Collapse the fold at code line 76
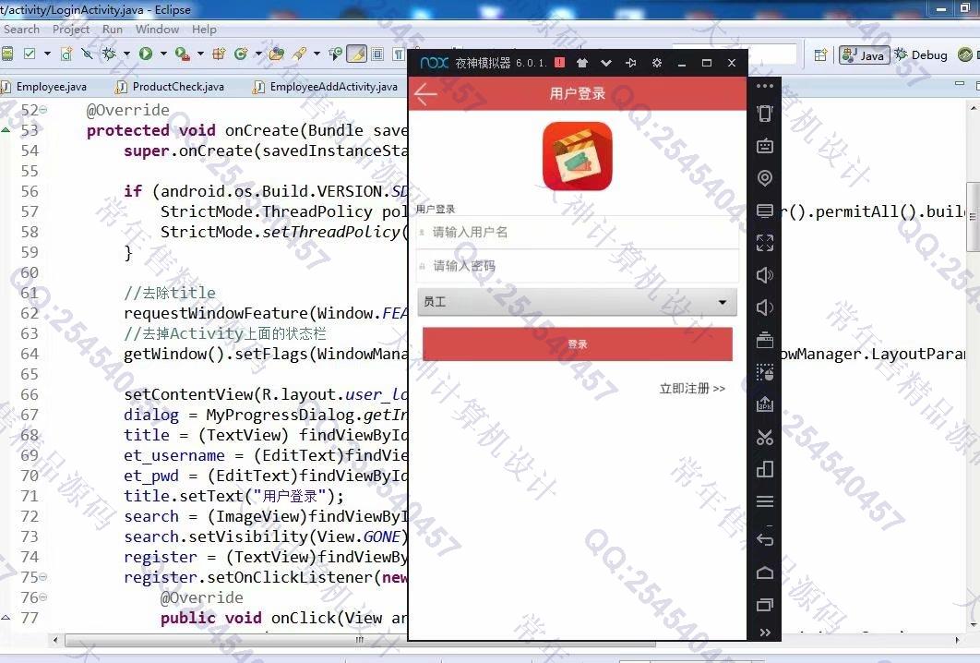Viewport: 980px width, 663px height. tap(43, 597)
